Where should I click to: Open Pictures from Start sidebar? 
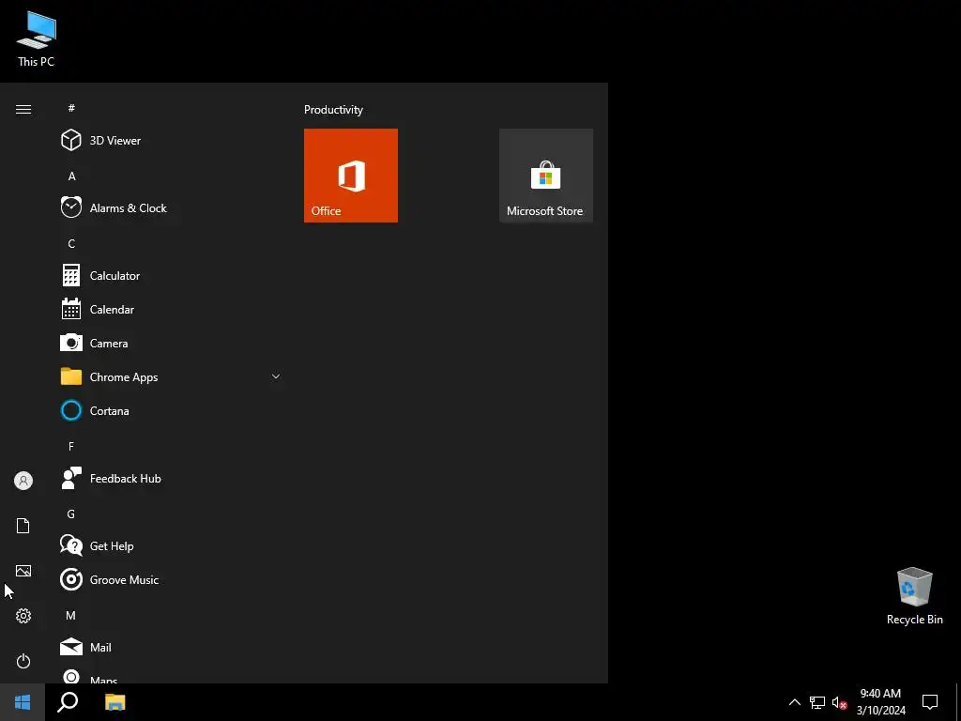(x=23, y=571)
